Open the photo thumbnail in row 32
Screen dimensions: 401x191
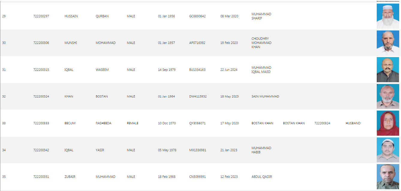pyautogui.click(x=388, y=96)
